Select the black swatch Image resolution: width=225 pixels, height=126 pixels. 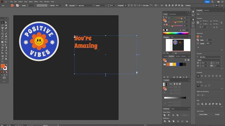point(181,64)
